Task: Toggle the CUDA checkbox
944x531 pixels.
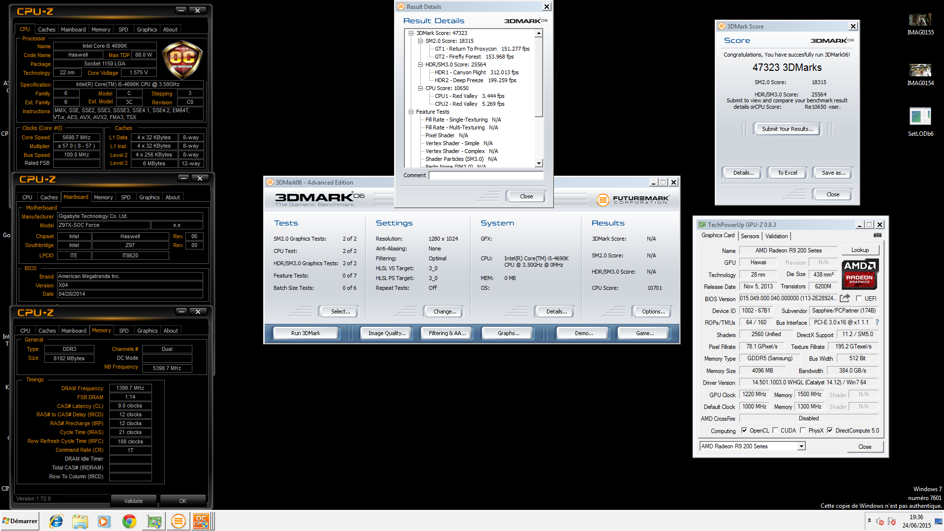Action: pos(775,431)
